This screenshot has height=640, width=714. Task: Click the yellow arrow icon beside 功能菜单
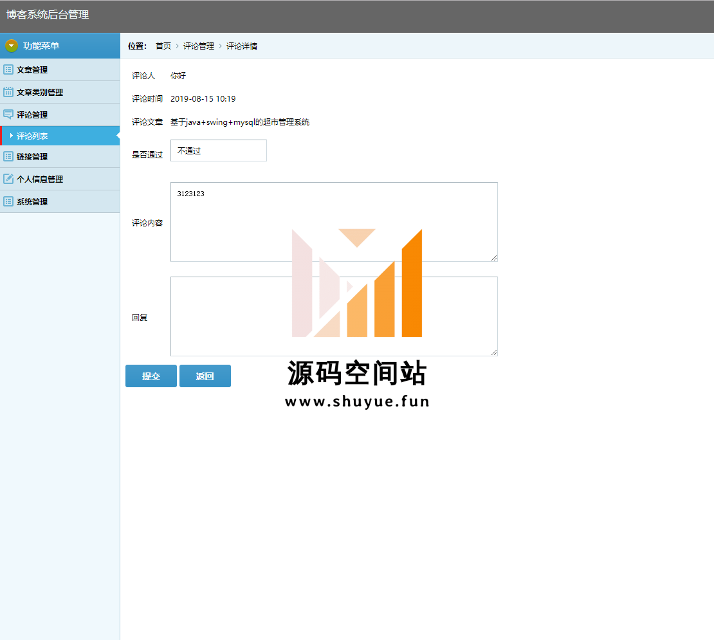12,46
